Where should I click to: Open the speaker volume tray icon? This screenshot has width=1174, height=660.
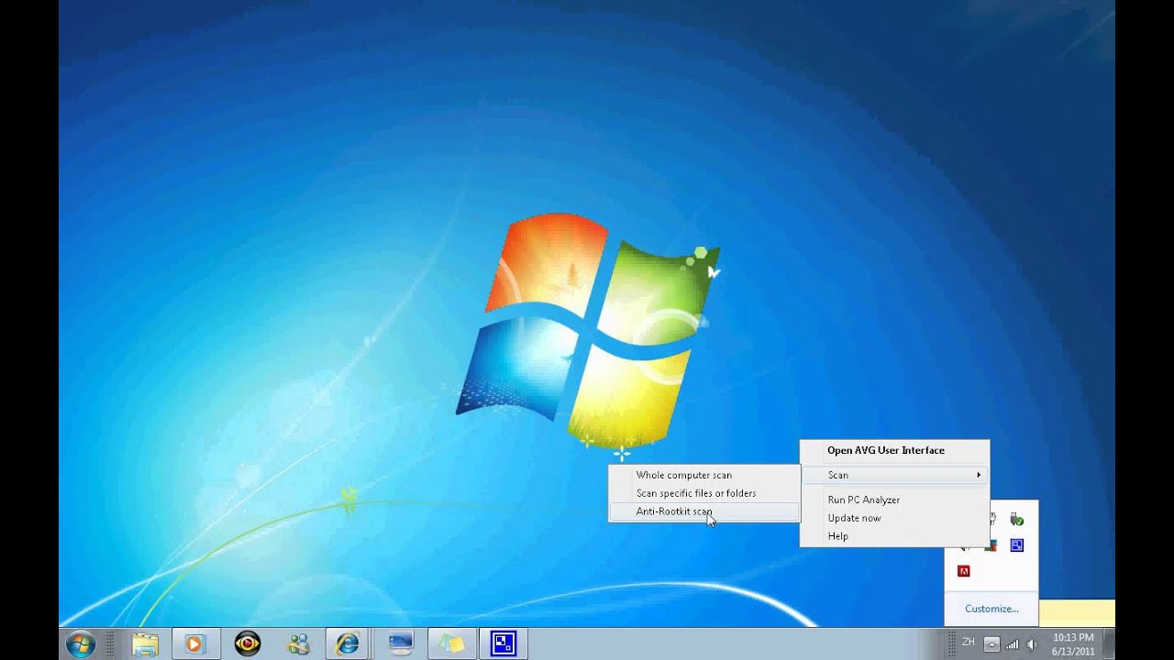tap(1033, 644)
